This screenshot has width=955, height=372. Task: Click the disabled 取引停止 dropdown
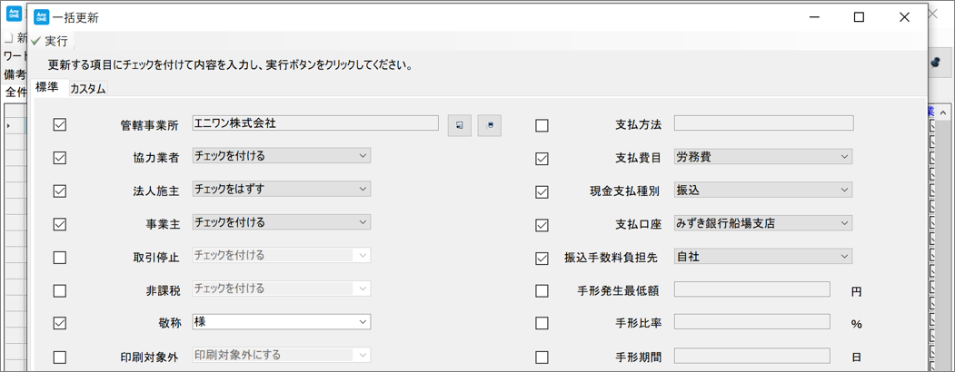coord(281,255)
